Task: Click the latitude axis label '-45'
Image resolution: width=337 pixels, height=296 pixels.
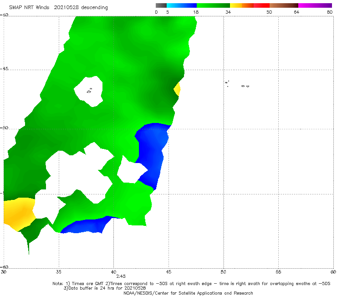Action: click(x=4, y=69)
